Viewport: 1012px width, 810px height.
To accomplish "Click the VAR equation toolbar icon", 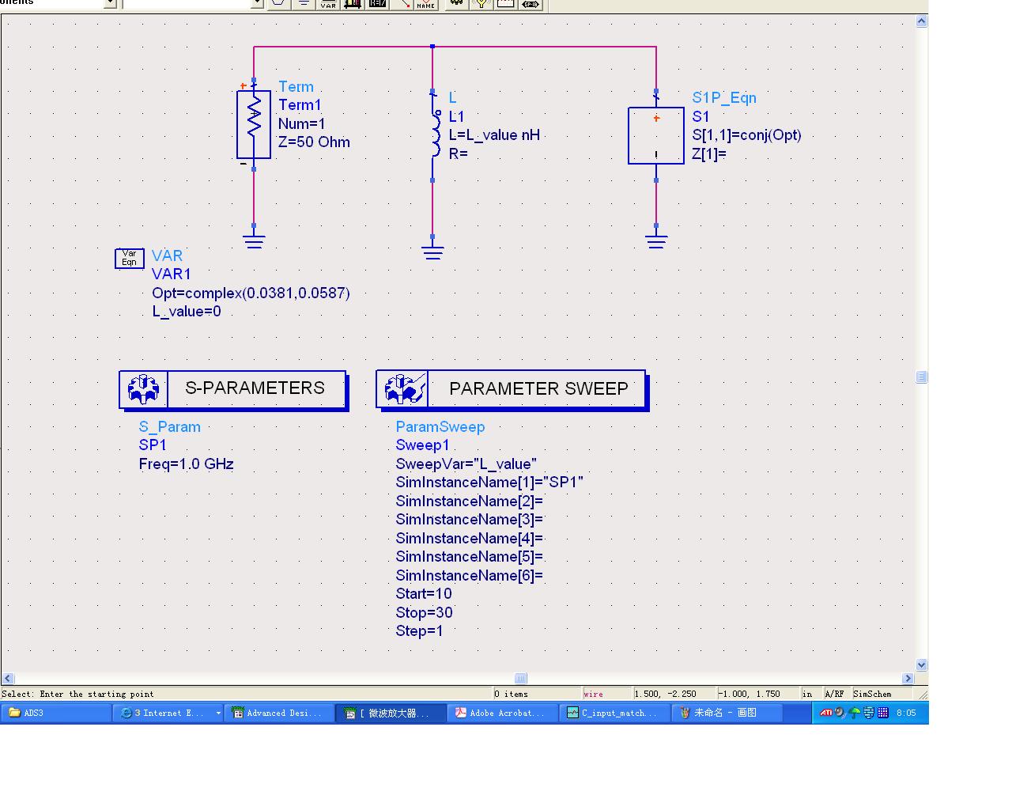I will [328, 4].
